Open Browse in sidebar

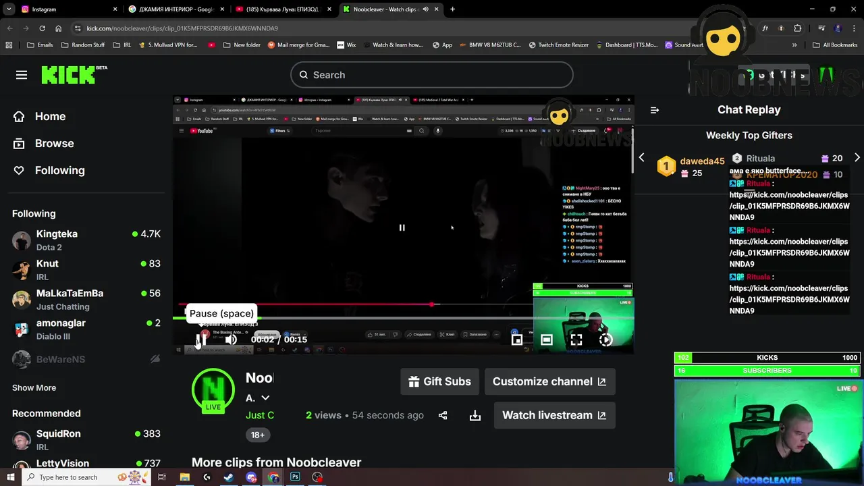(x=43, y=143)
